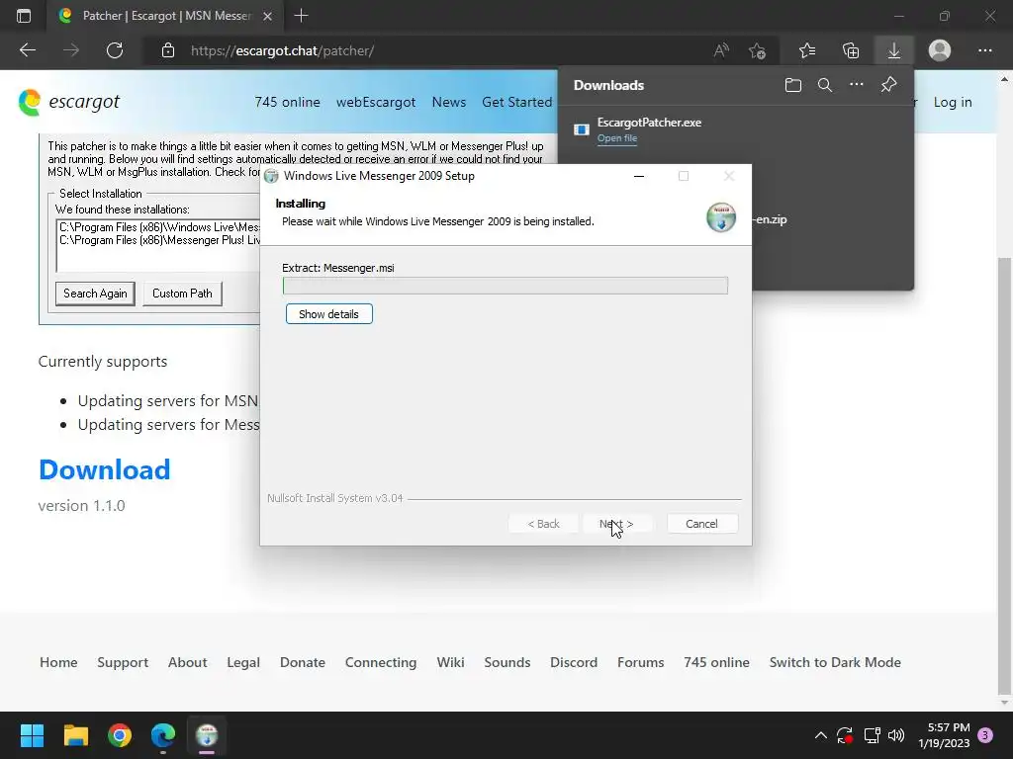Reload the escargot.chat page
Screen dimensions: 1013x759
click(115, 50)
